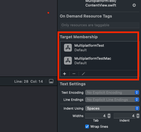This screenshot has width=141, height=132.
Task: Select the MultiplatformTestMac app icon
Action: pos(68,61)
